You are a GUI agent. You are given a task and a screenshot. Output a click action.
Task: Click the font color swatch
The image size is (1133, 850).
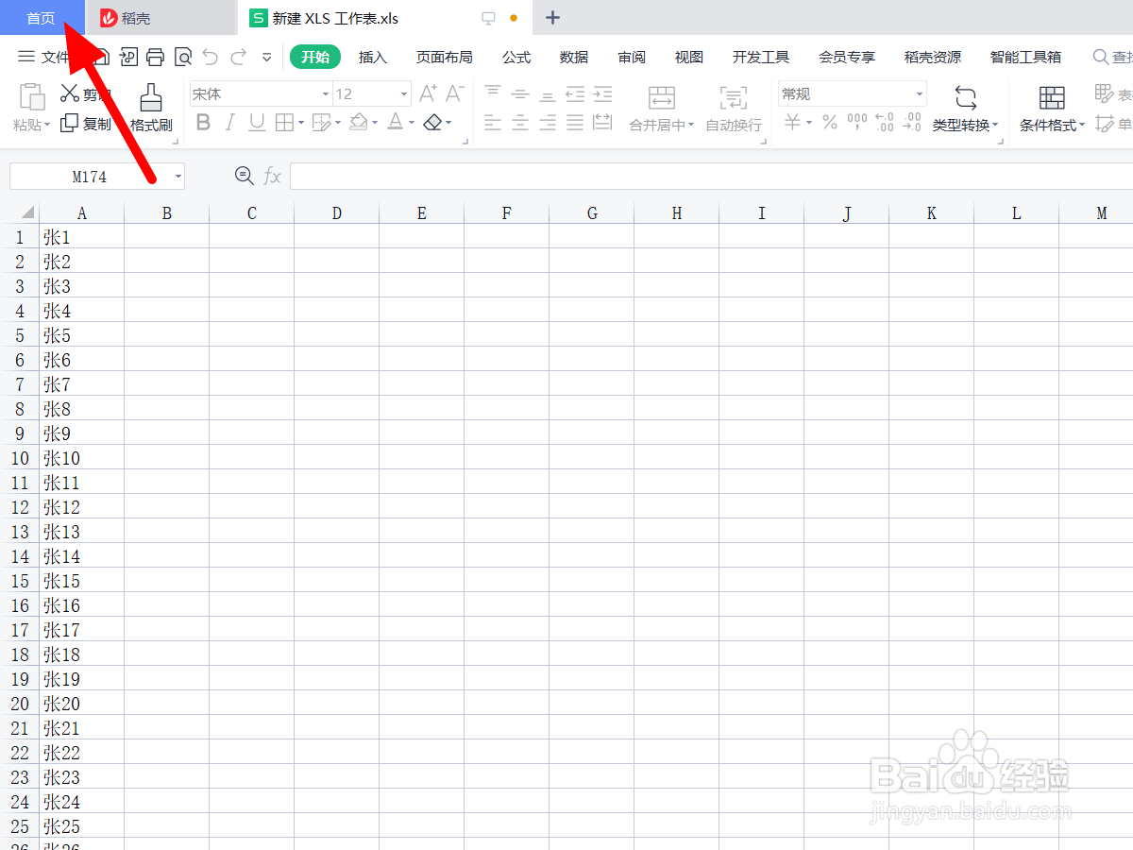tap(396, 122)
